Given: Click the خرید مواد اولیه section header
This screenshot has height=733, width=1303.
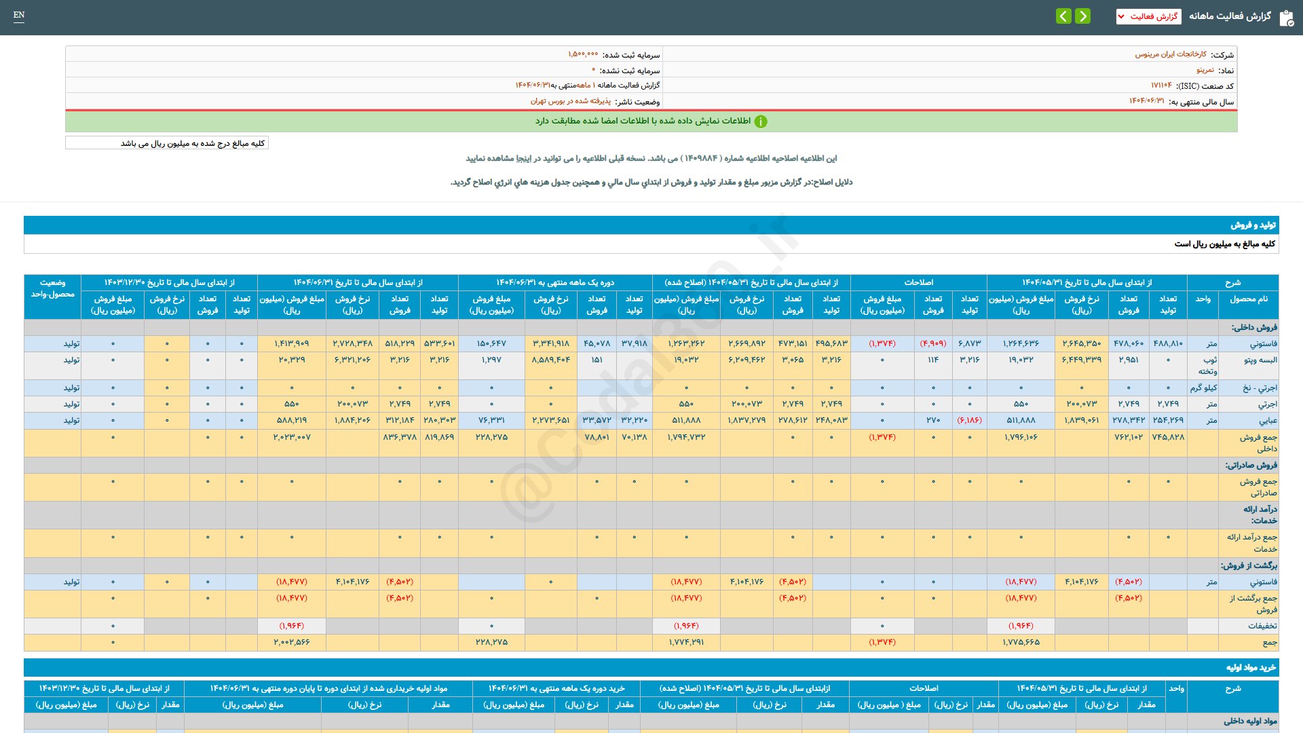Looking at the screenshot, I should click(1251, 667).
